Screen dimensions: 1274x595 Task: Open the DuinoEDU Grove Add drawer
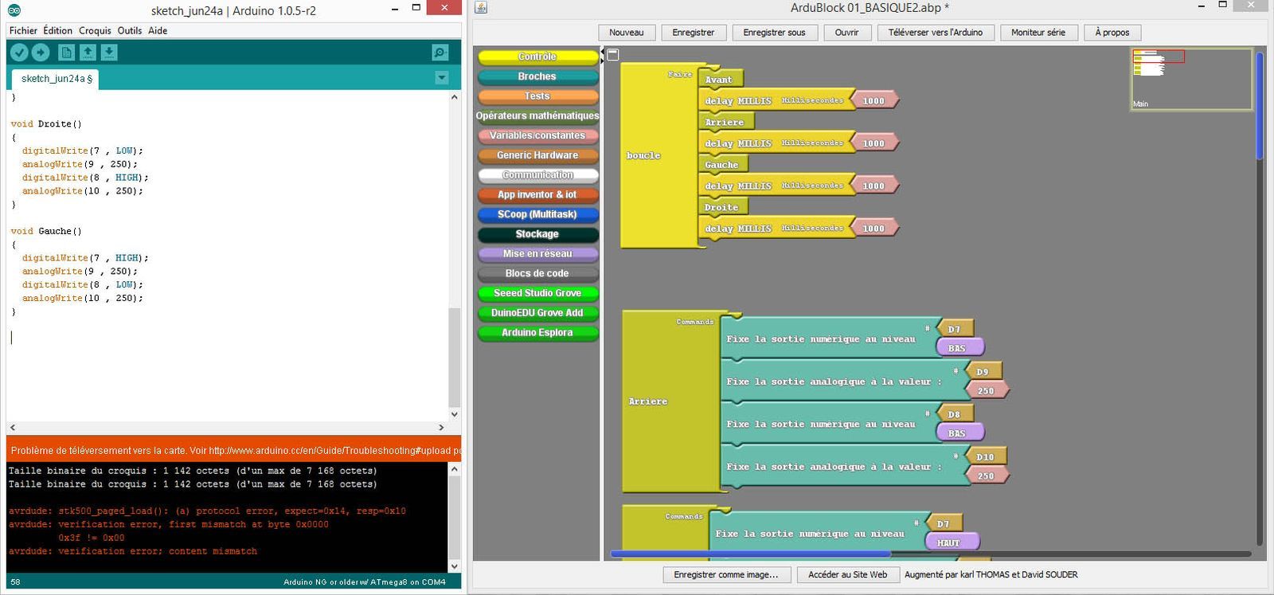[537, 313]
